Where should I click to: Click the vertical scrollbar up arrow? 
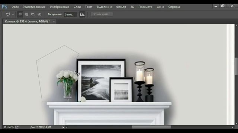[x=237, y=26]
